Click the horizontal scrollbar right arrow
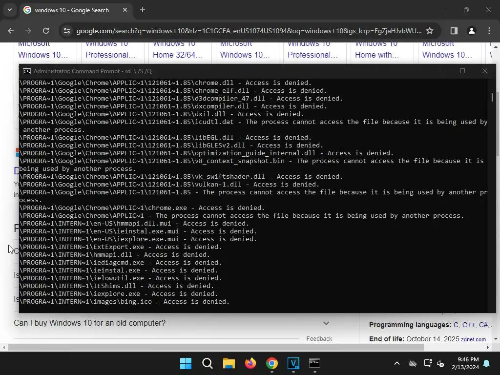Screen dimensions: 500x375 pyautogui.click(x=488, y=347)
